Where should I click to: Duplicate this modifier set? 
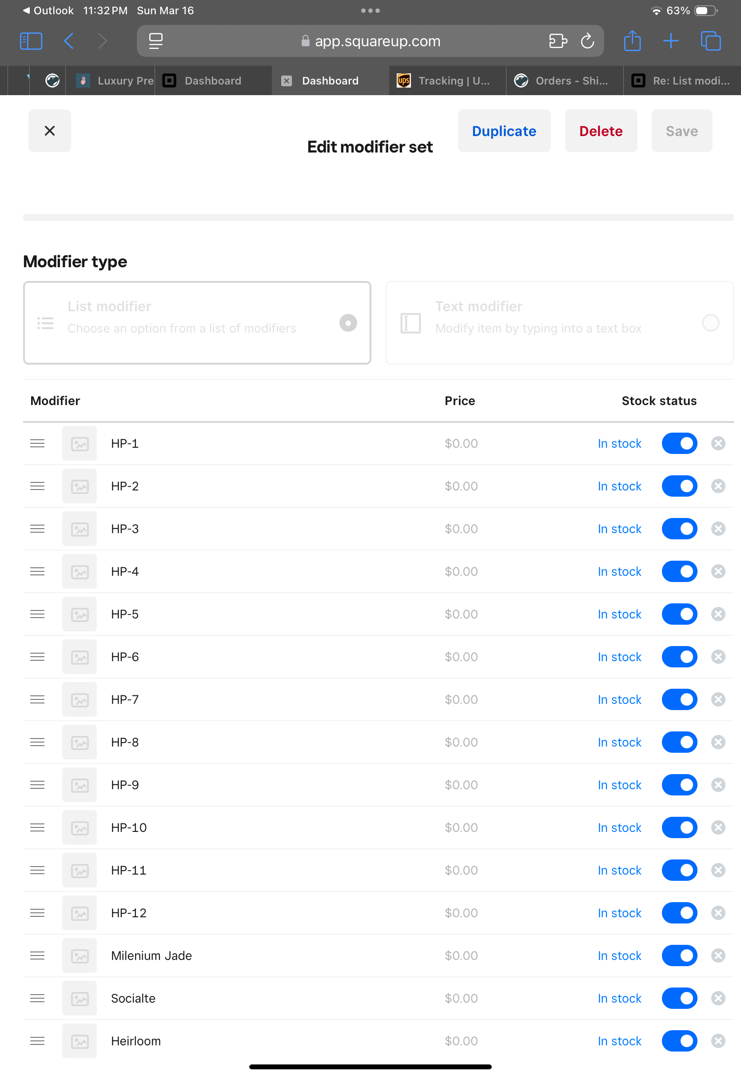pos(504,131)
